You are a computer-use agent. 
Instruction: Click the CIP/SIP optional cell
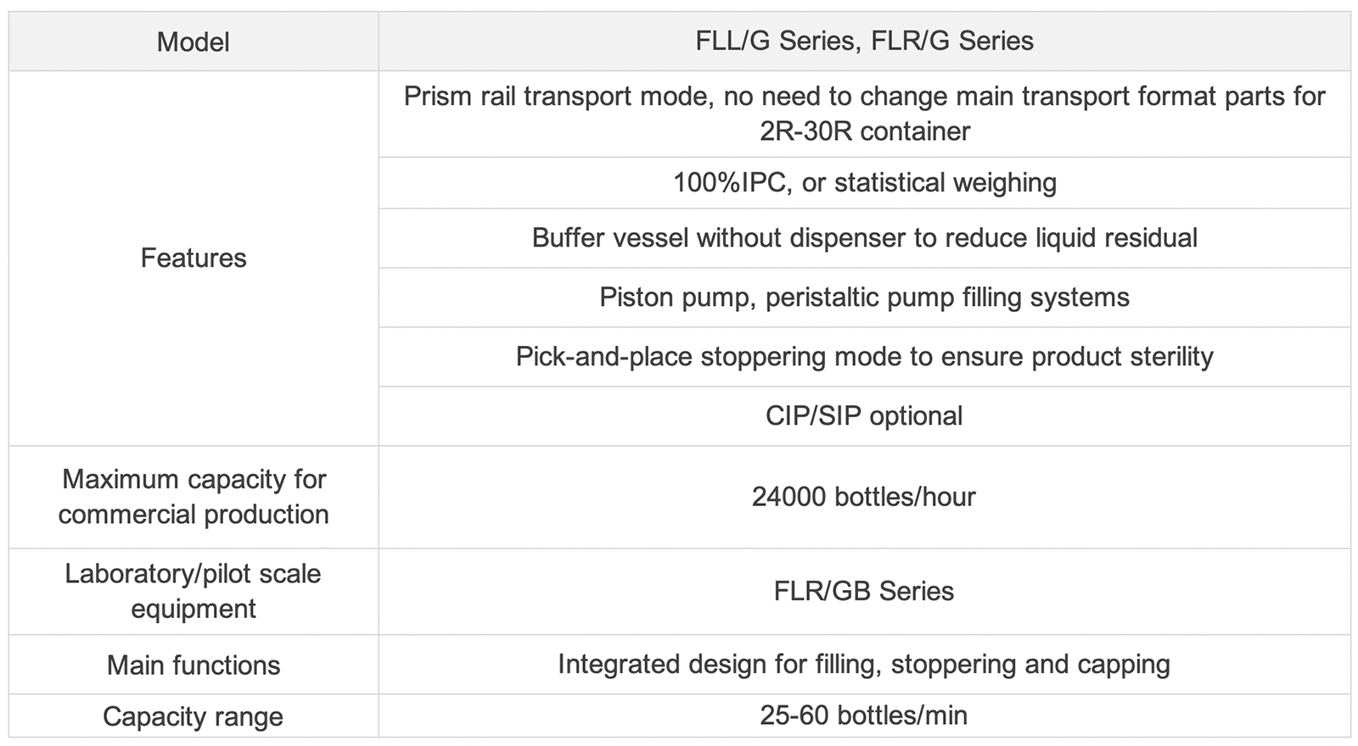864,416
